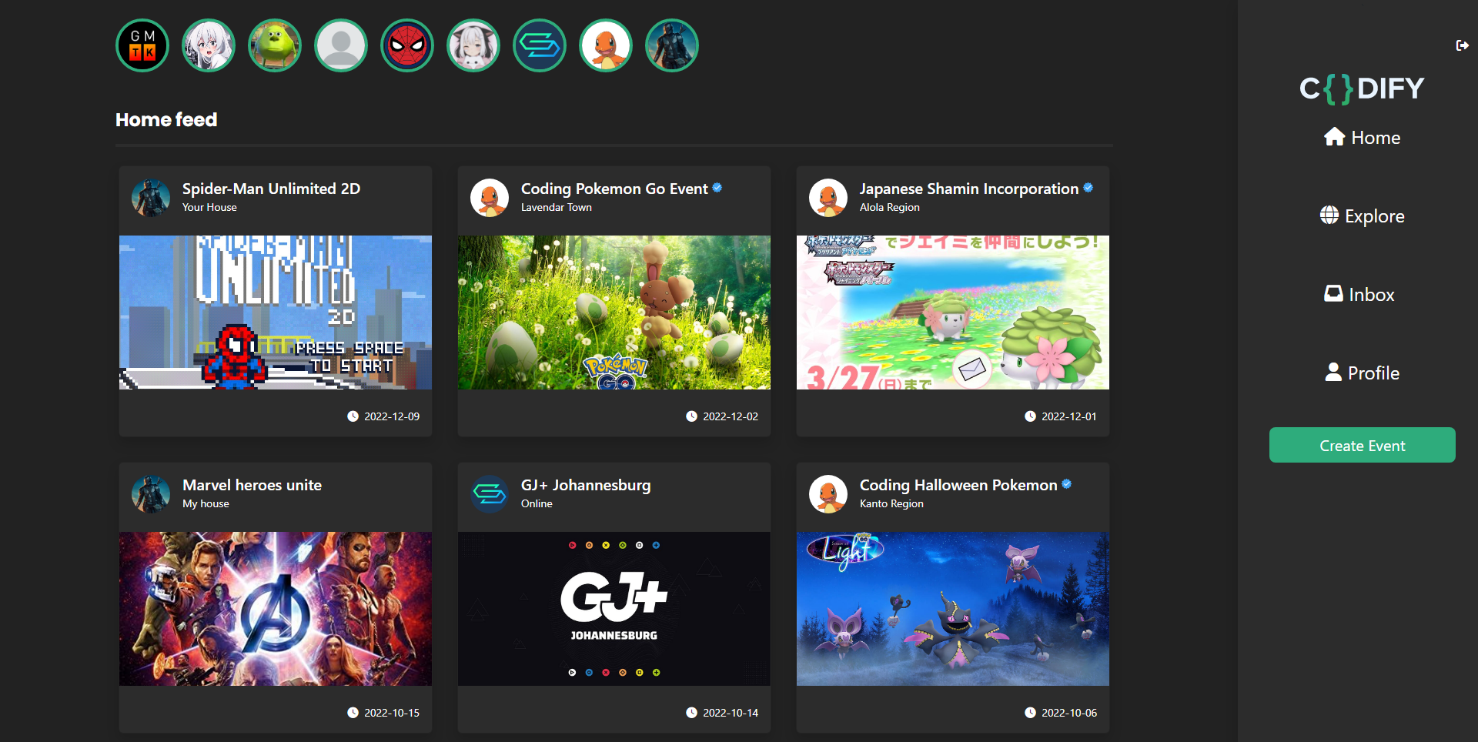Click the avatar on Coding Halloween Pokemon card

click(x=828, y=494)
